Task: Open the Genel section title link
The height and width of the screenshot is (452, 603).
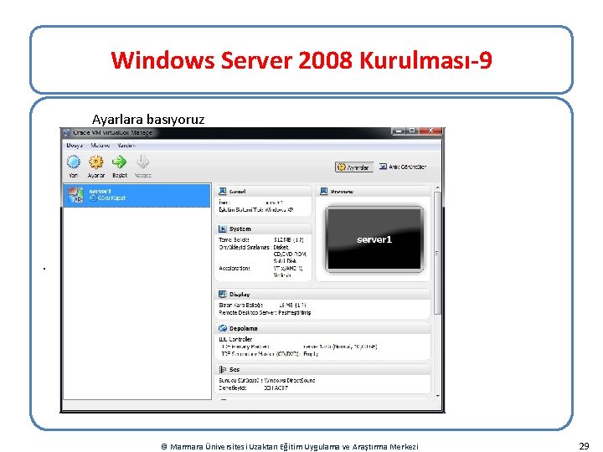Action: point(237,192)
